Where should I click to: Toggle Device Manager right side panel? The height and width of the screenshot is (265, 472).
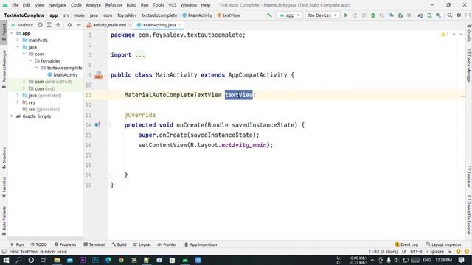469,66
